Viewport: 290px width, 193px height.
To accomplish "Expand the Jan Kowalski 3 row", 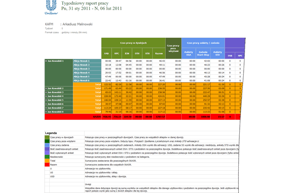I will pos(46,92).
